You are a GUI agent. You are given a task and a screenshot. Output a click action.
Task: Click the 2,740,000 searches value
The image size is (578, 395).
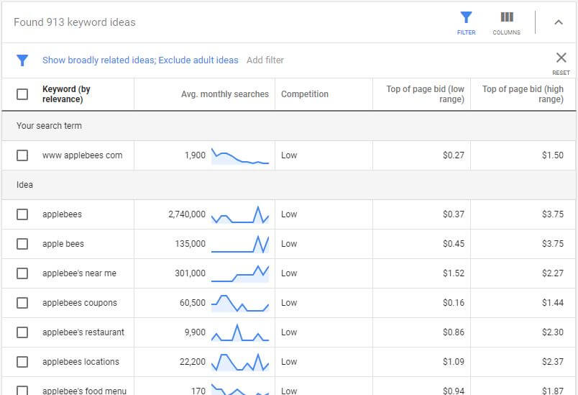pos(187,214)
